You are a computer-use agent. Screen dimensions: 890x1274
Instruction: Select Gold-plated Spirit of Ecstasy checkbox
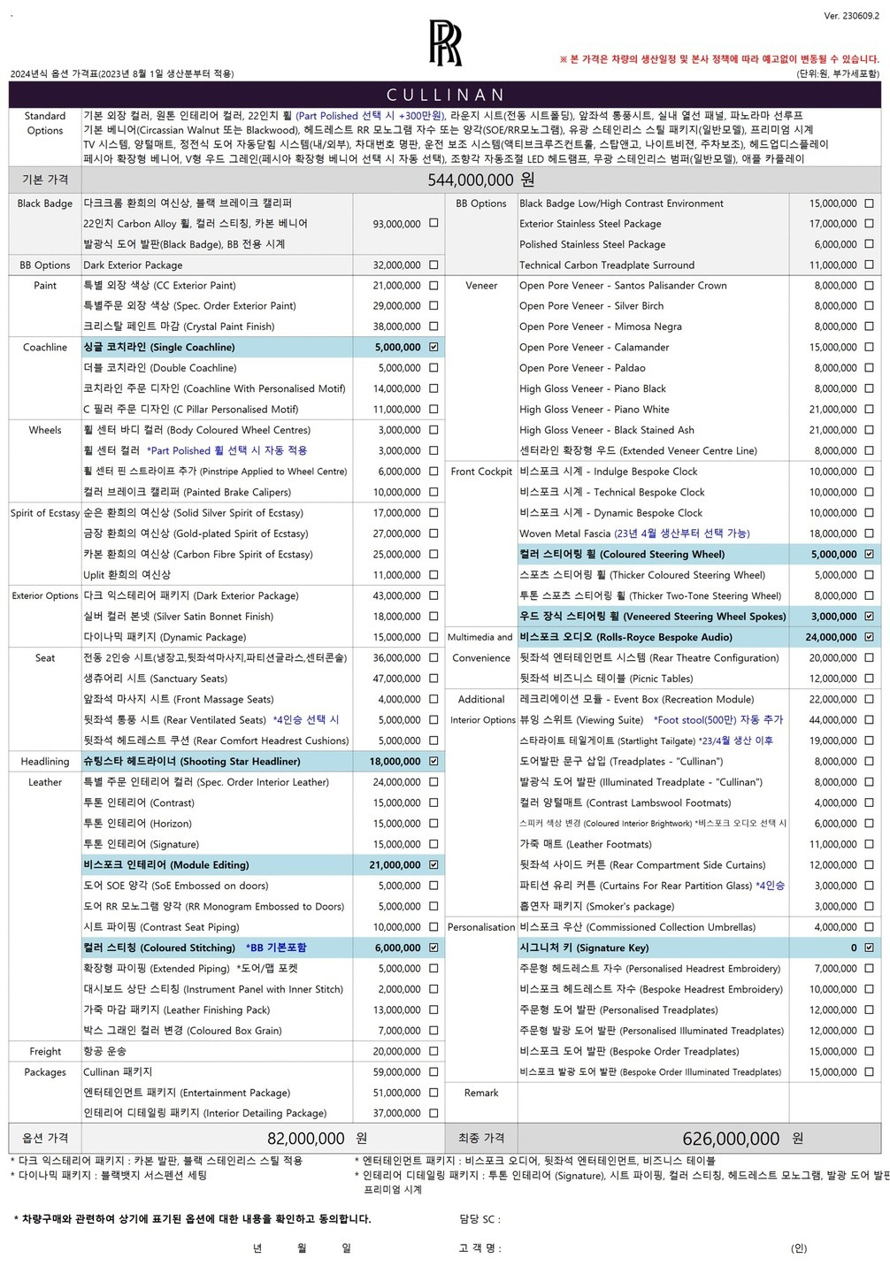tap(433, 533)
